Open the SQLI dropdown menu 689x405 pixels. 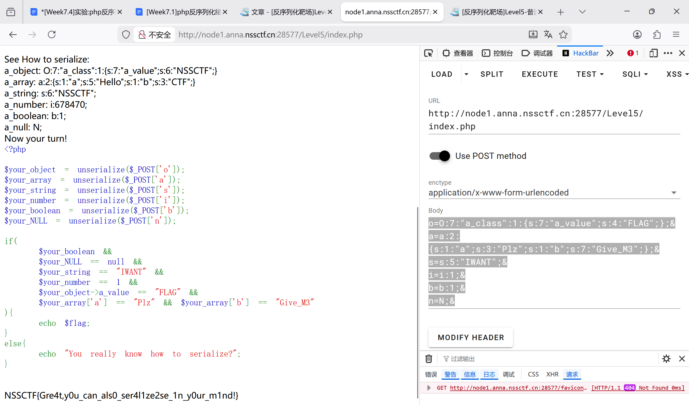(635, 74)
